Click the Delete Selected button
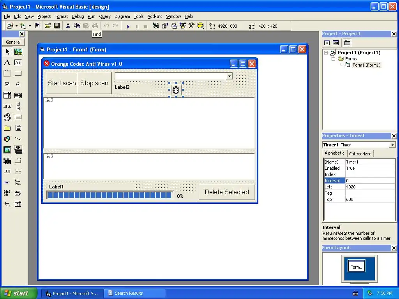 tap(227, 192)
